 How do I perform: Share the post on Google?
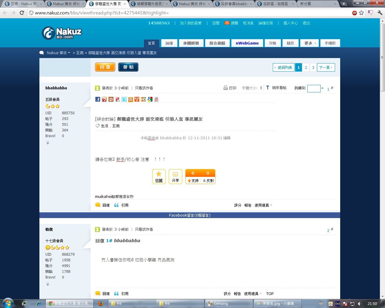pos(150,99)
